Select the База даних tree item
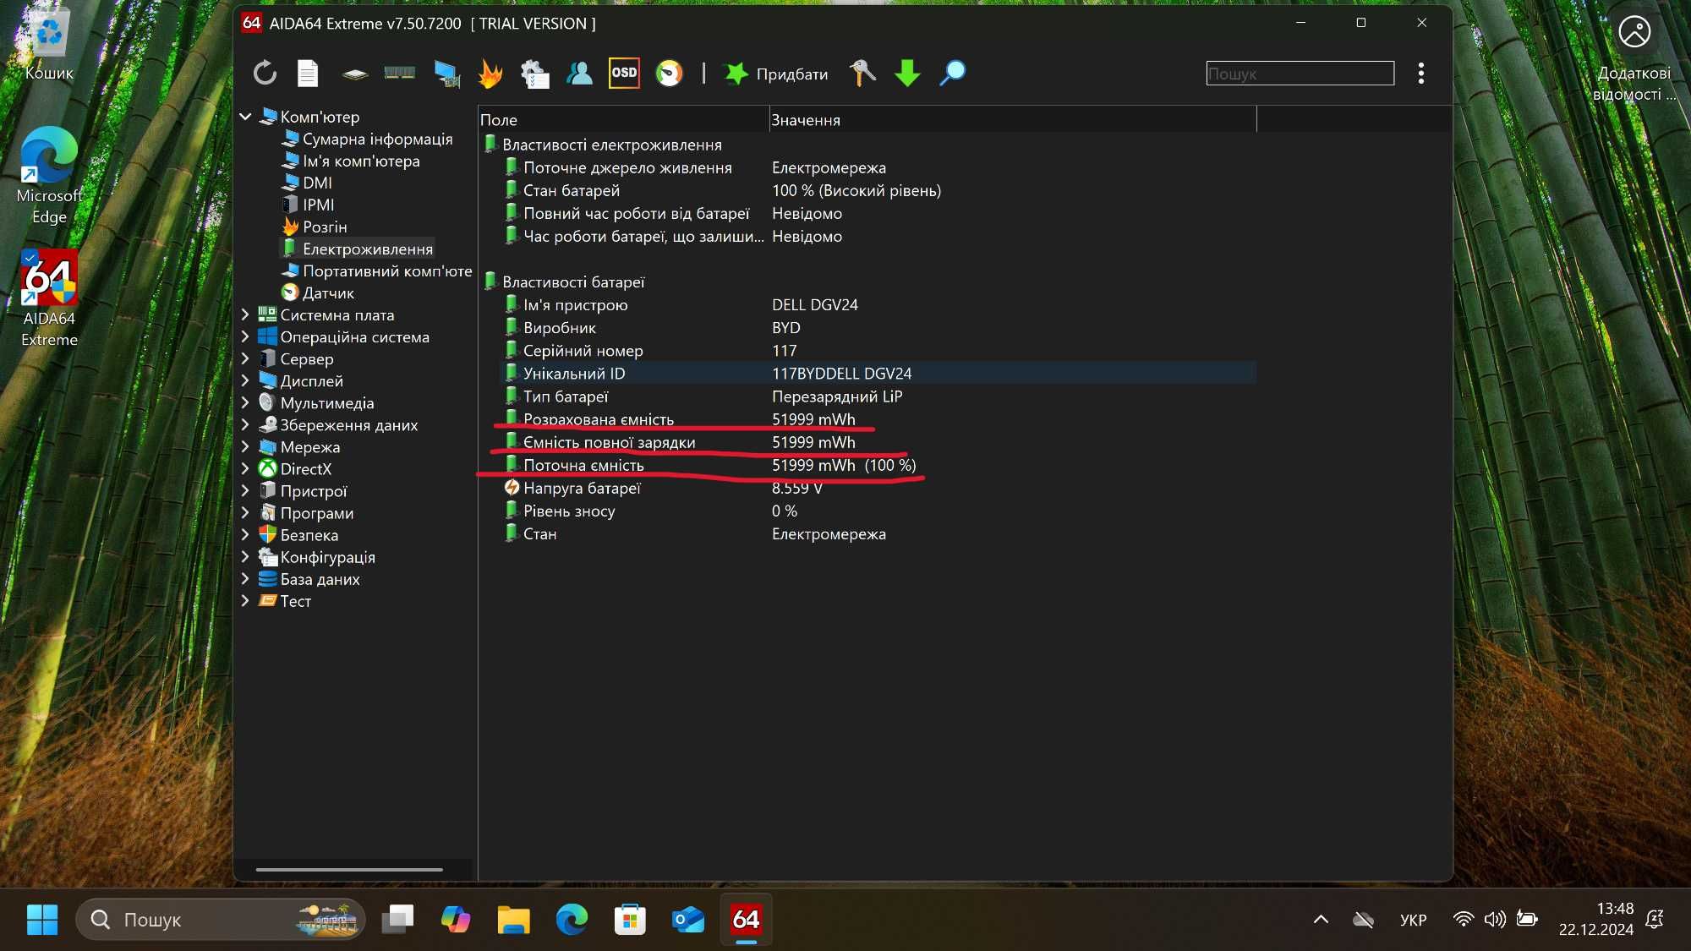Image resolution: width=1691 pixels, height=951 pixels. [x=320, y=578]
